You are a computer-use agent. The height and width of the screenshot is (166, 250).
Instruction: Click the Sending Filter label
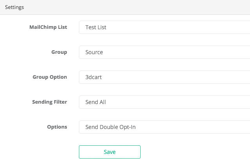pyautogui.click(x=49, y=102)
